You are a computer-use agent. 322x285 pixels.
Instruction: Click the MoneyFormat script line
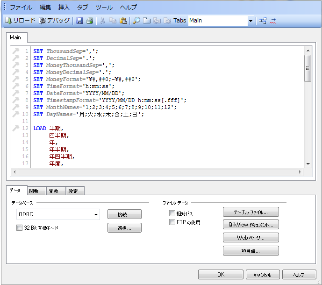pyautogui.click(x=87, y=79)
